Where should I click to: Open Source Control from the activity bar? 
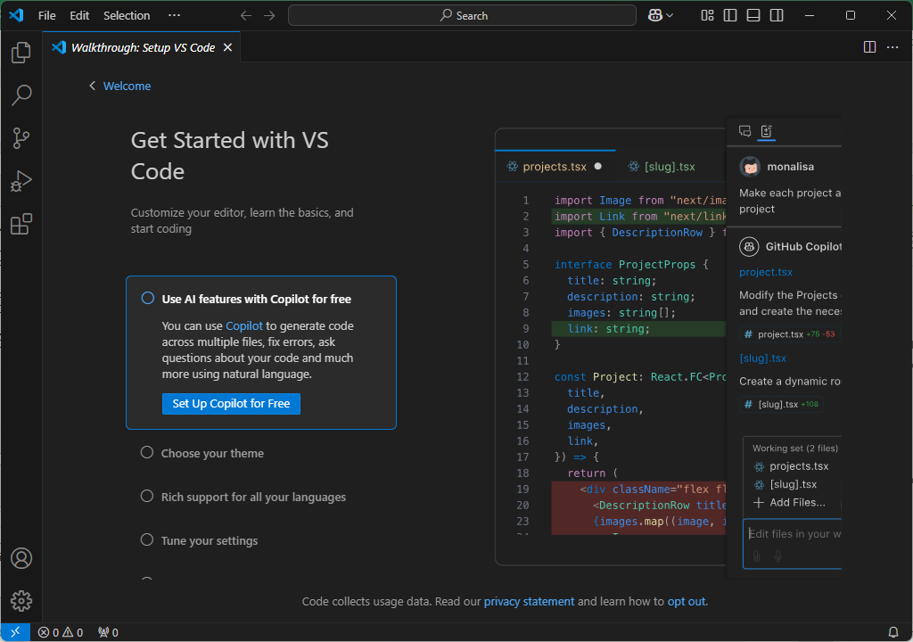(x=21, y=138)
